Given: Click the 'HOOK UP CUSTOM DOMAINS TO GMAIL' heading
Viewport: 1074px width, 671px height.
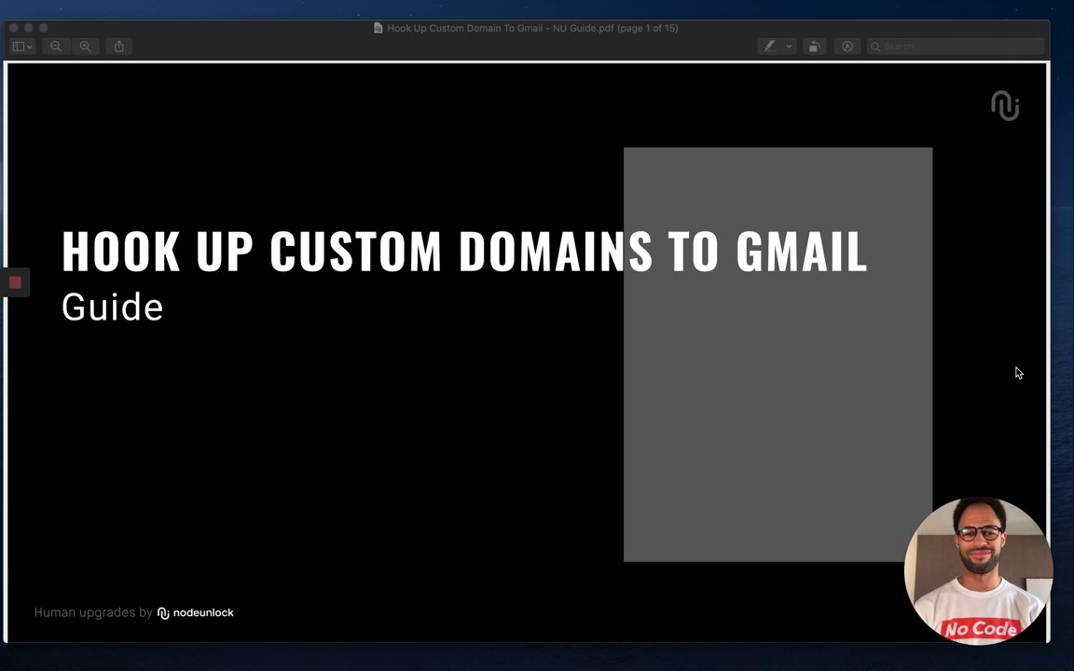Looking at the screenshot, I should 465,252.
